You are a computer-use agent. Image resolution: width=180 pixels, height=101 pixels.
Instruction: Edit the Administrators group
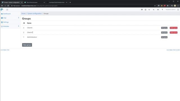click(x=164, y=37)
